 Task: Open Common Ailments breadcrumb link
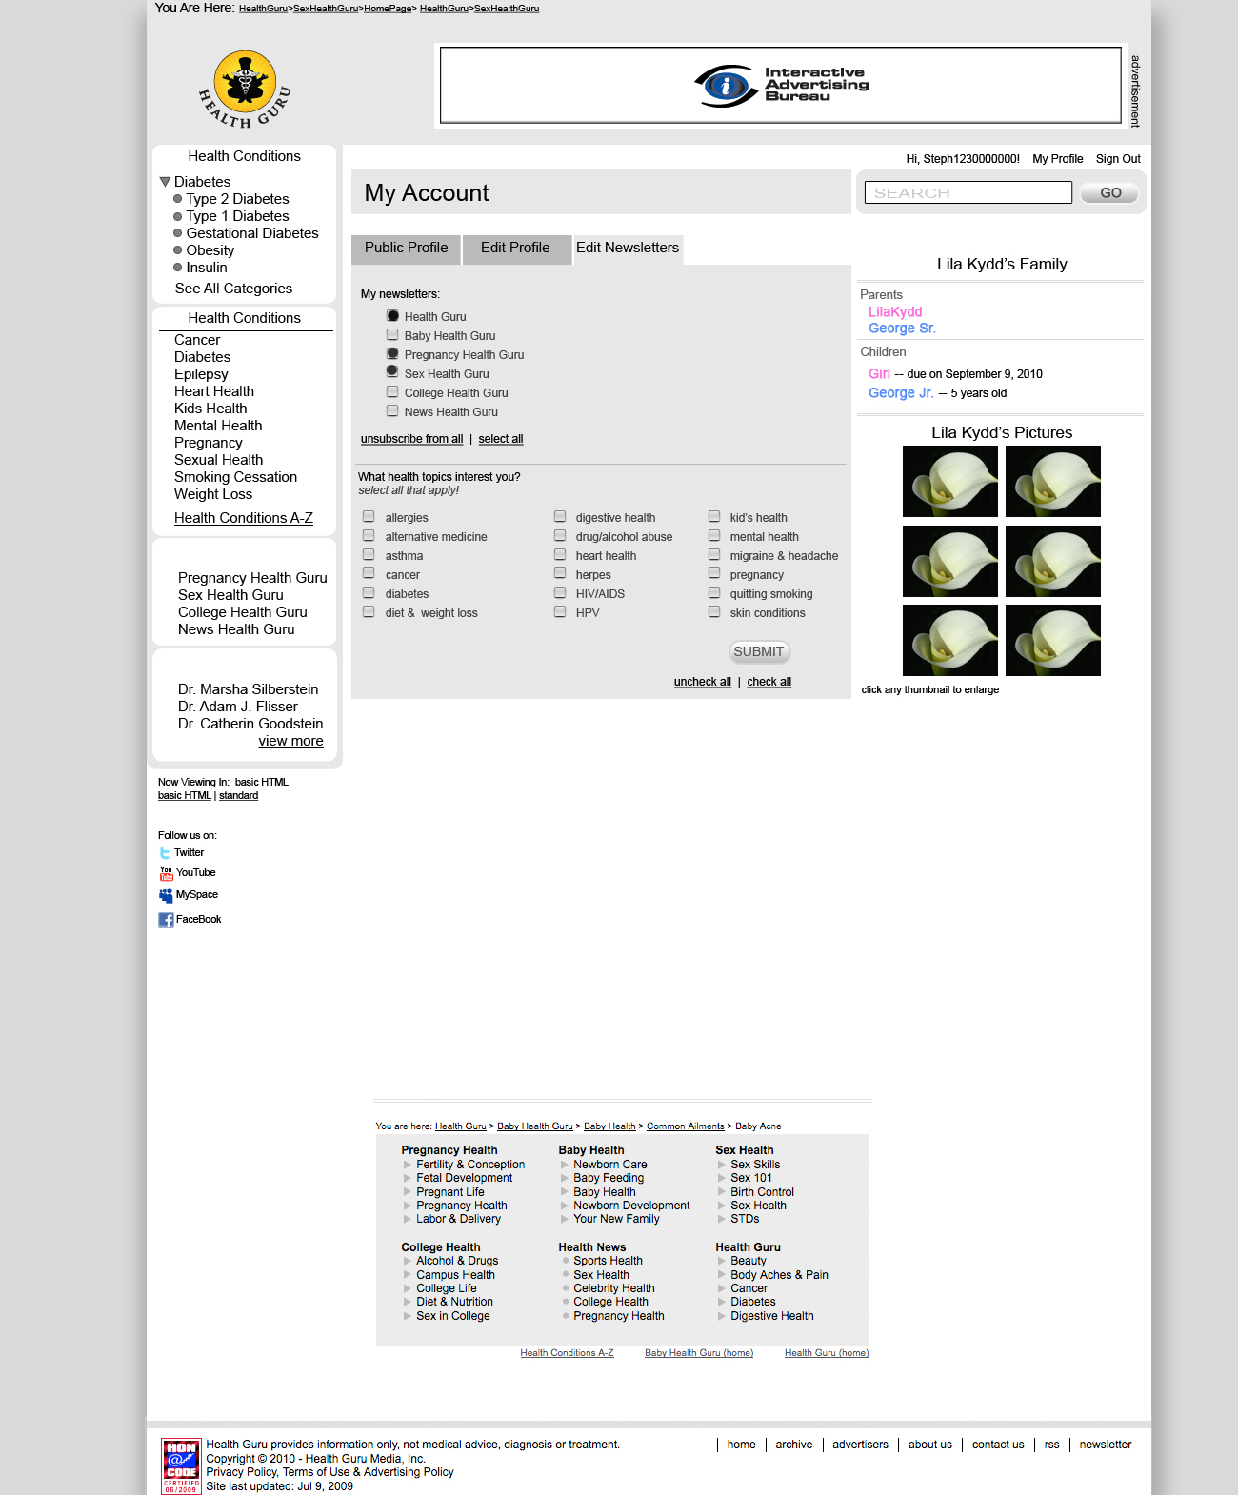(x=686, y=1126)
